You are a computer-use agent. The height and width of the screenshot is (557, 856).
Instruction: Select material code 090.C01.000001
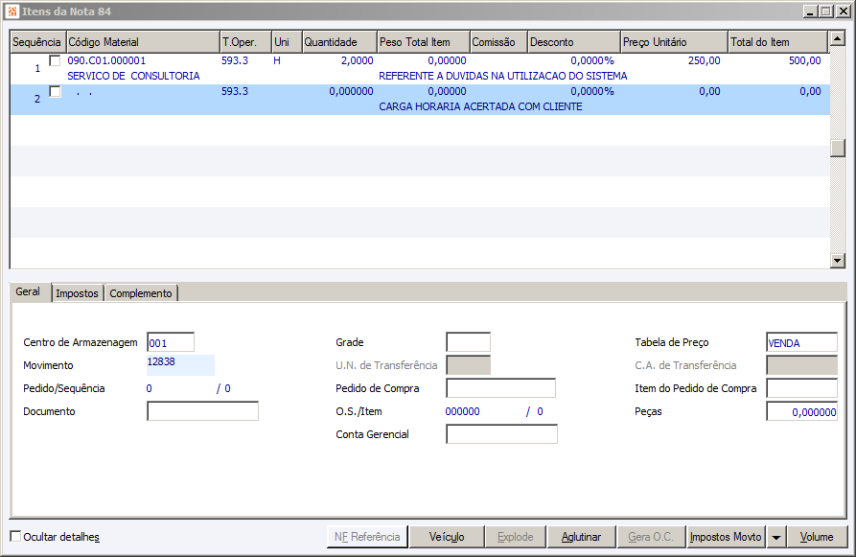(106, 60)
